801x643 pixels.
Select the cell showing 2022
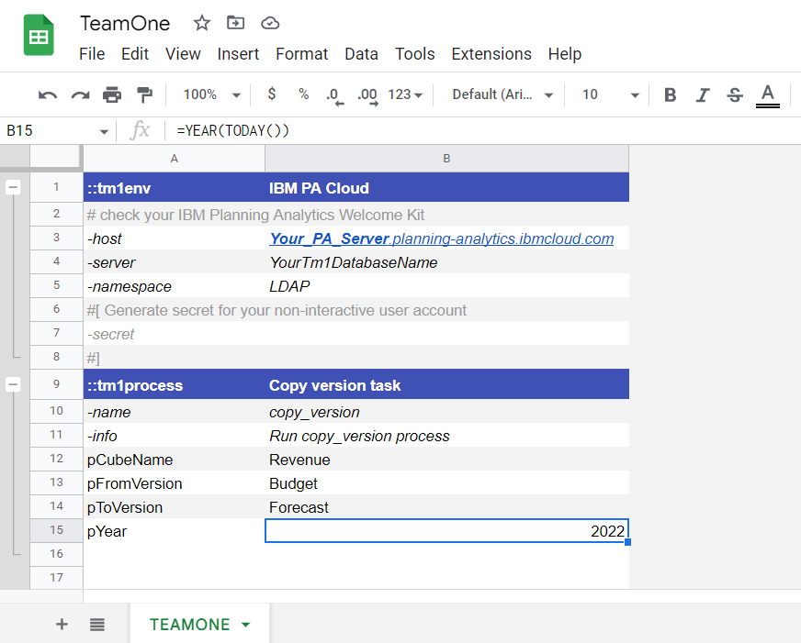click(x=447, y=531)
